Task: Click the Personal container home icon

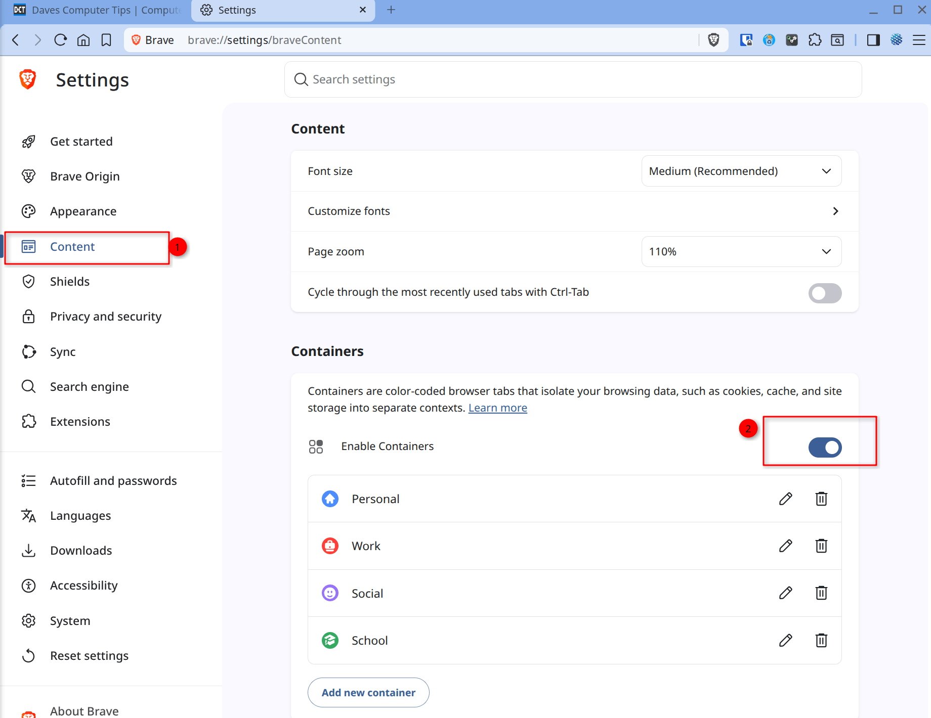Action: pos(330,499)
